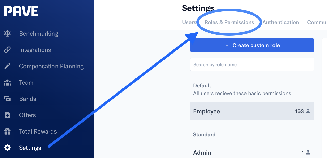Click the search by role name field
This screenshot has height=158, width=327.
(252, 64)
